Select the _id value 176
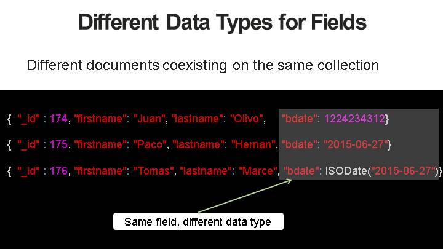This screenshot has height=249, width=443. coord(58,171)
